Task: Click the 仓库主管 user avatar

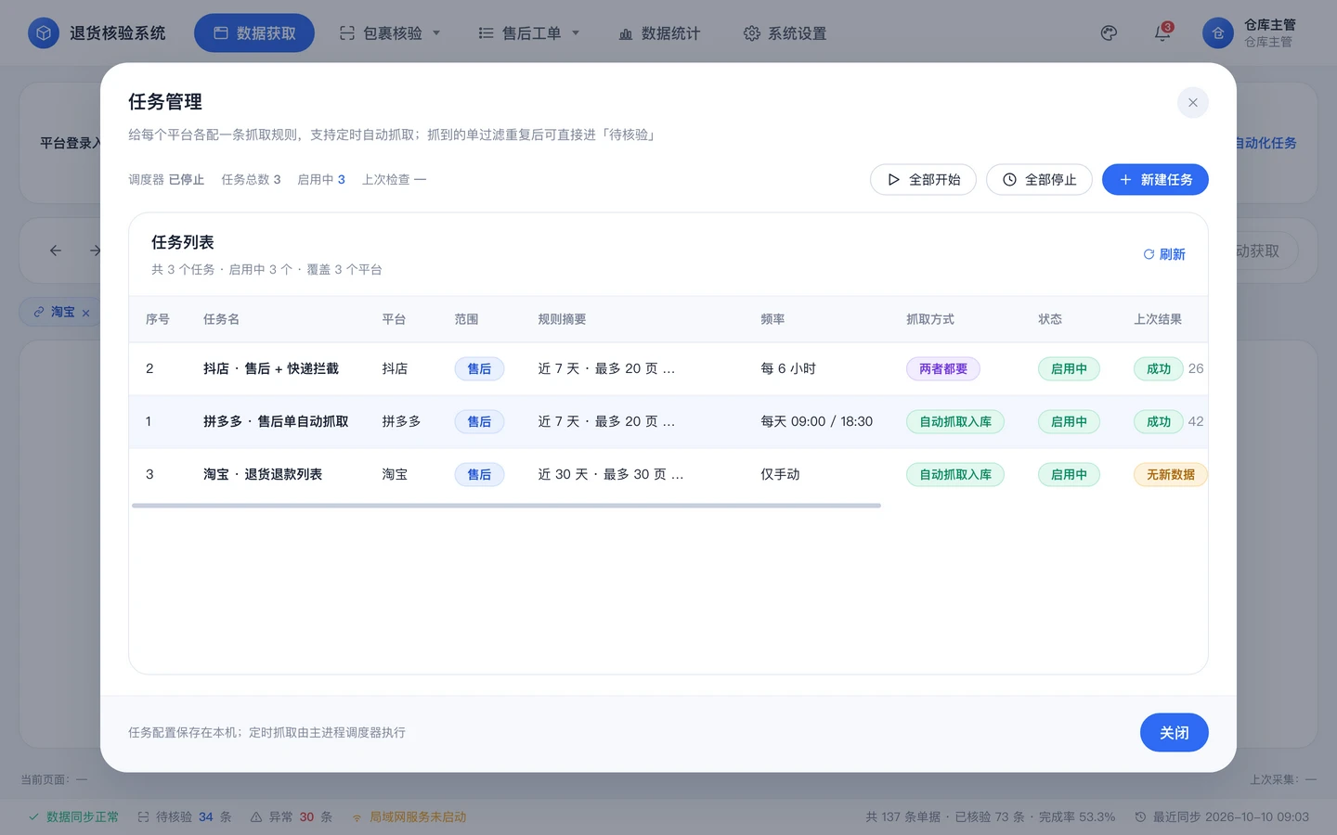Action: (x=1218, y=33)
